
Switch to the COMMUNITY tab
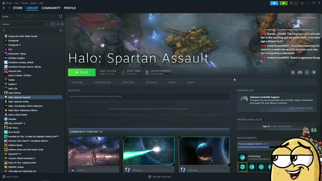coord(51,8)
